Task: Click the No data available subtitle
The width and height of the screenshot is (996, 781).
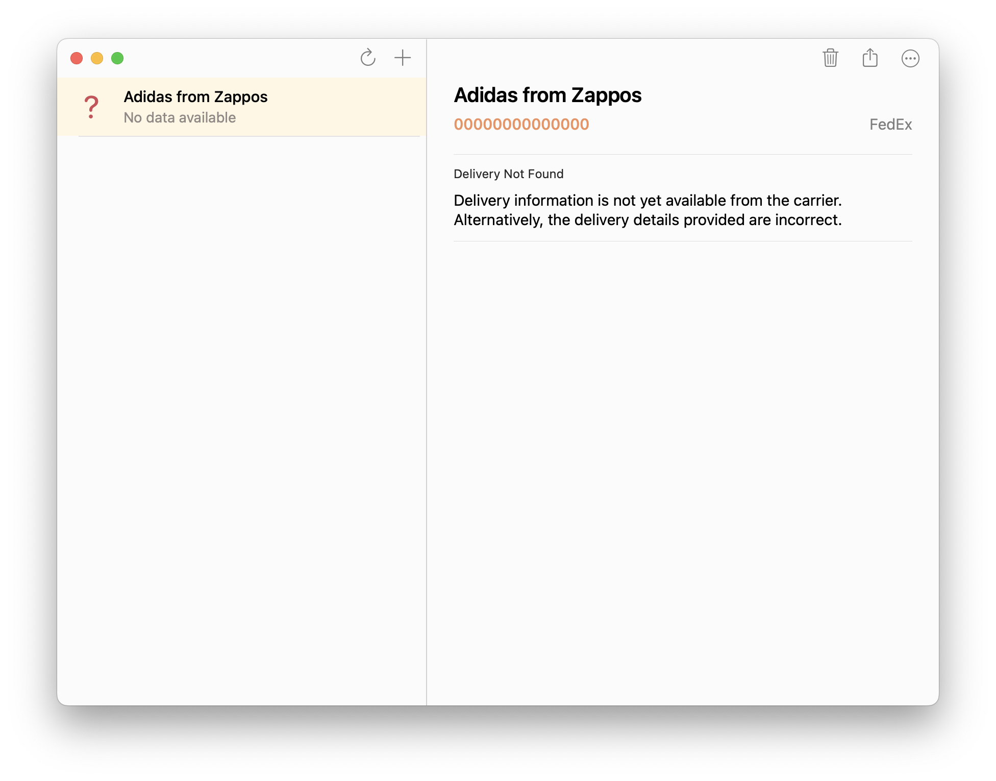Action: tap(180, 118)
